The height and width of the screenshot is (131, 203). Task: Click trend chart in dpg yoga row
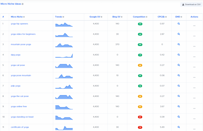click(64, 56)
